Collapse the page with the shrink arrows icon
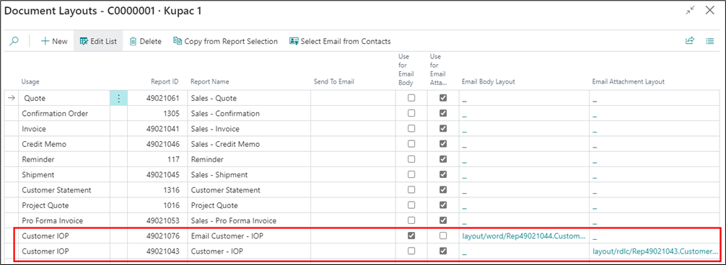The image size is (726, 265). click(691, 11)
